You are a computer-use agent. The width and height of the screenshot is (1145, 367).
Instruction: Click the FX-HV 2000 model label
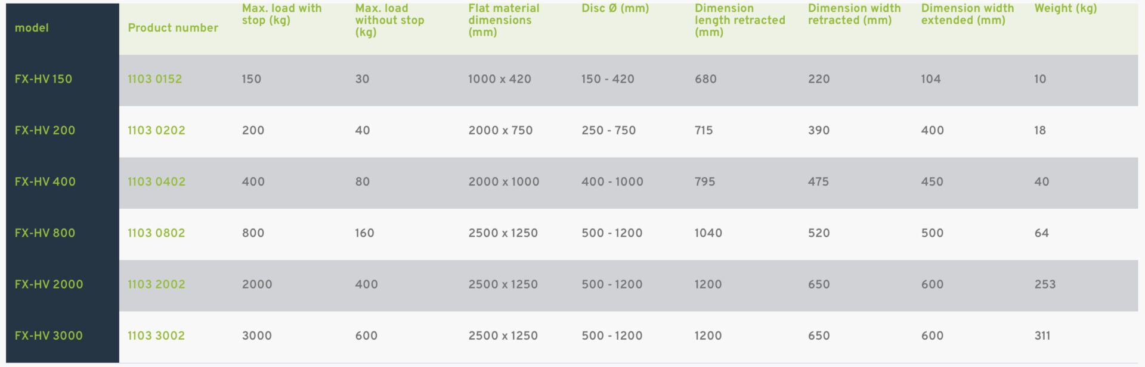(49, 284)
